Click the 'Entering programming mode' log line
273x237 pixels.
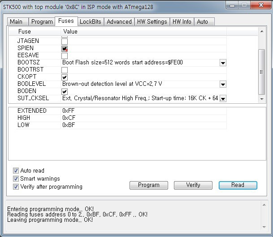[x=51, y=209]
